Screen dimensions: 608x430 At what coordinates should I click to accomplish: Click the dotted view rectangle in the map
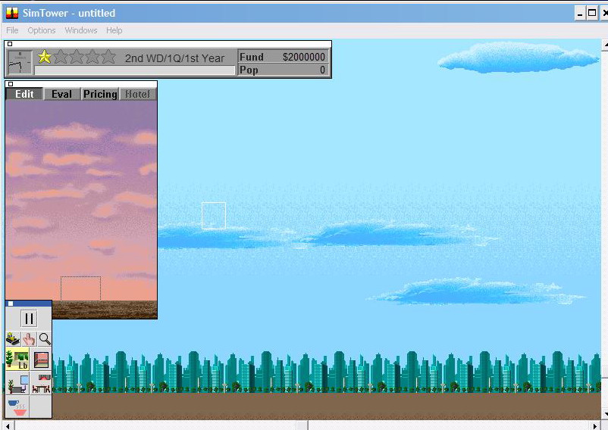pos(80,288)
